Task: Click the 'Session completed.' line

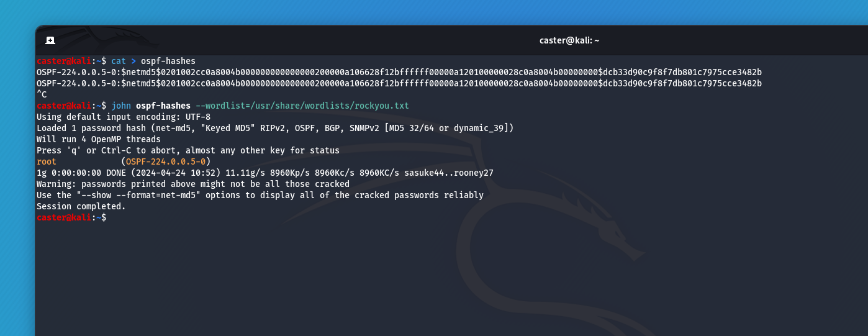Action: pyautogui.click(x=81, y=206)
